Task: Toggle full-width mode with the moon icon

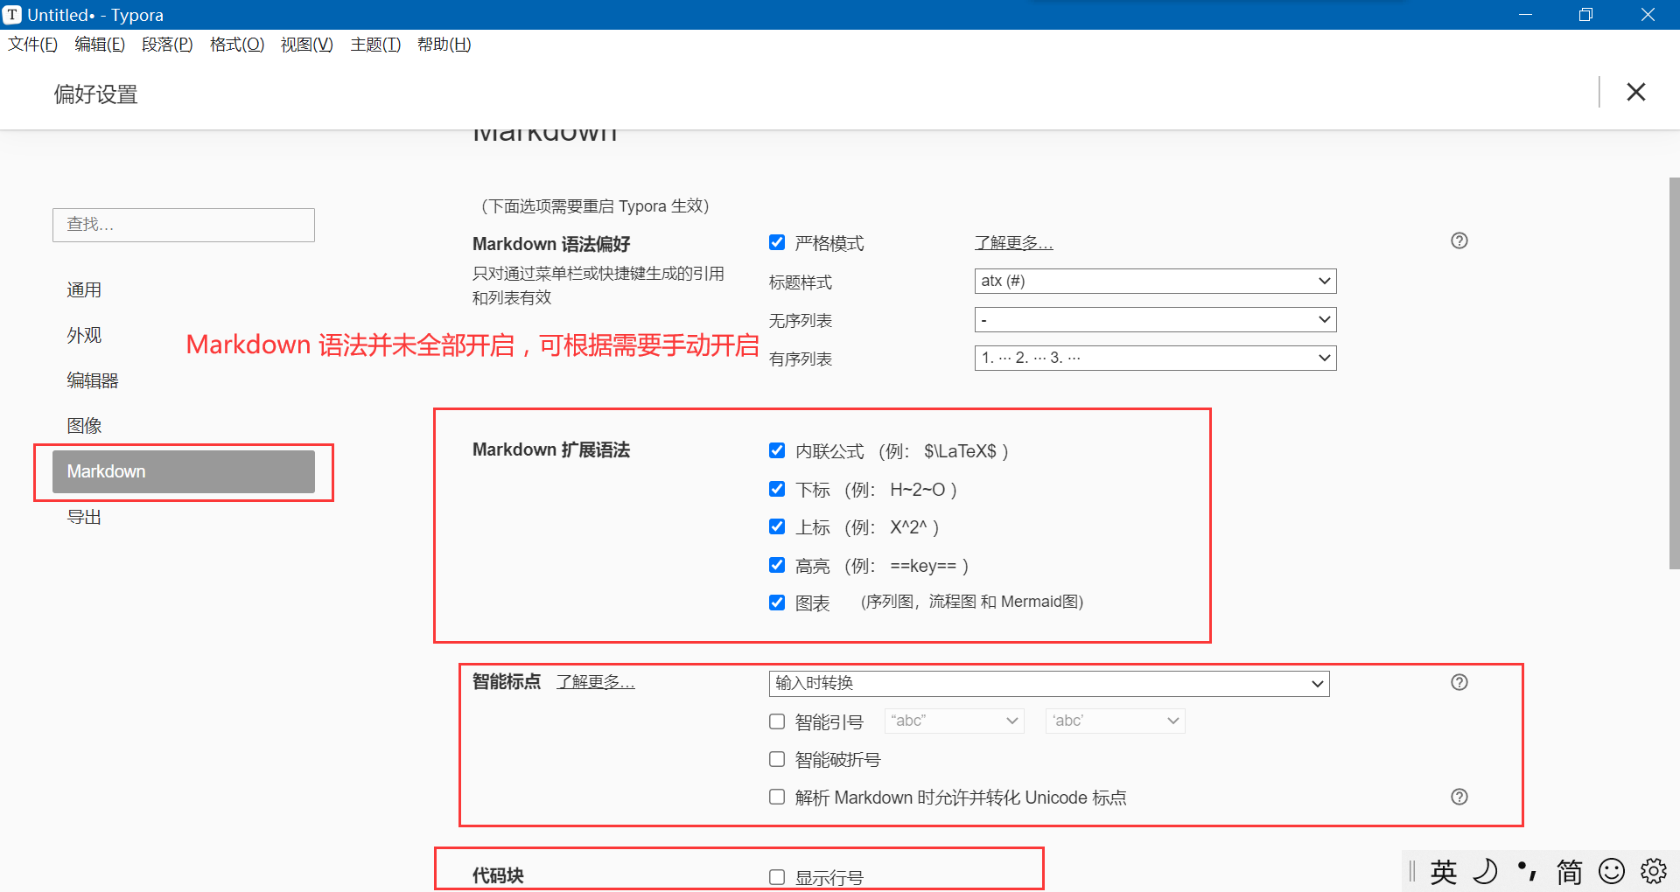Action: 1486,871
